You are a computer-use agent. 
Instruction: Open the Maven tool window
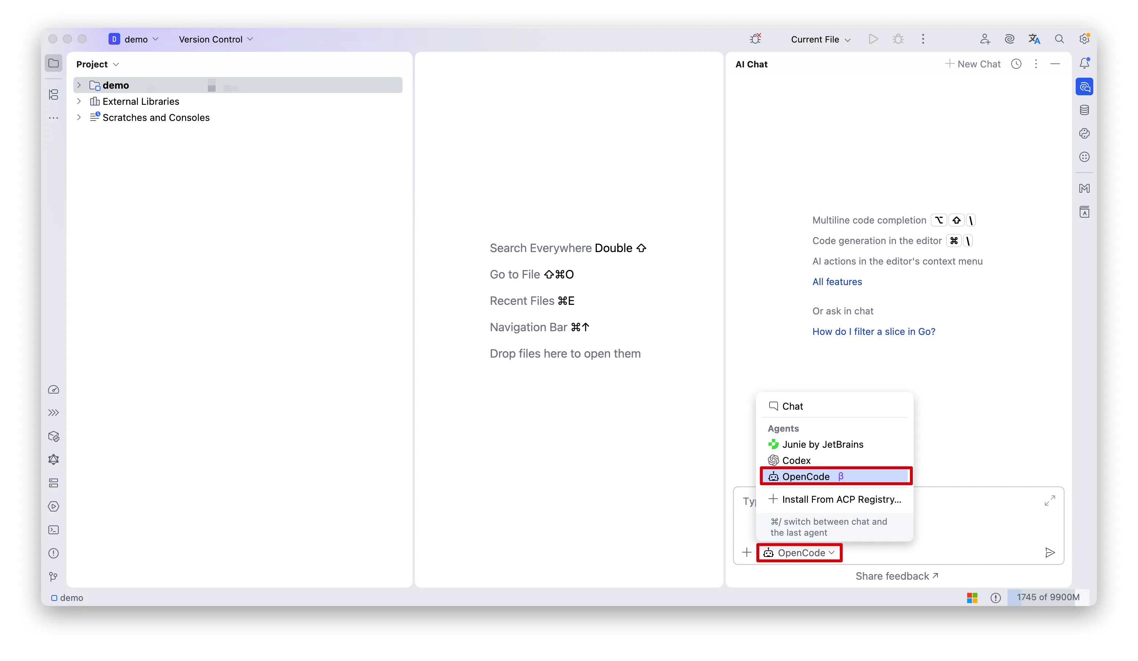point(1084,188)
